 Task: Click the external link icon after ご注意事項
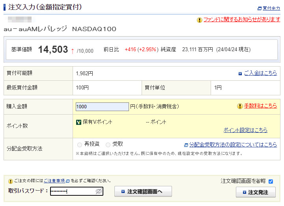[68, 181]
